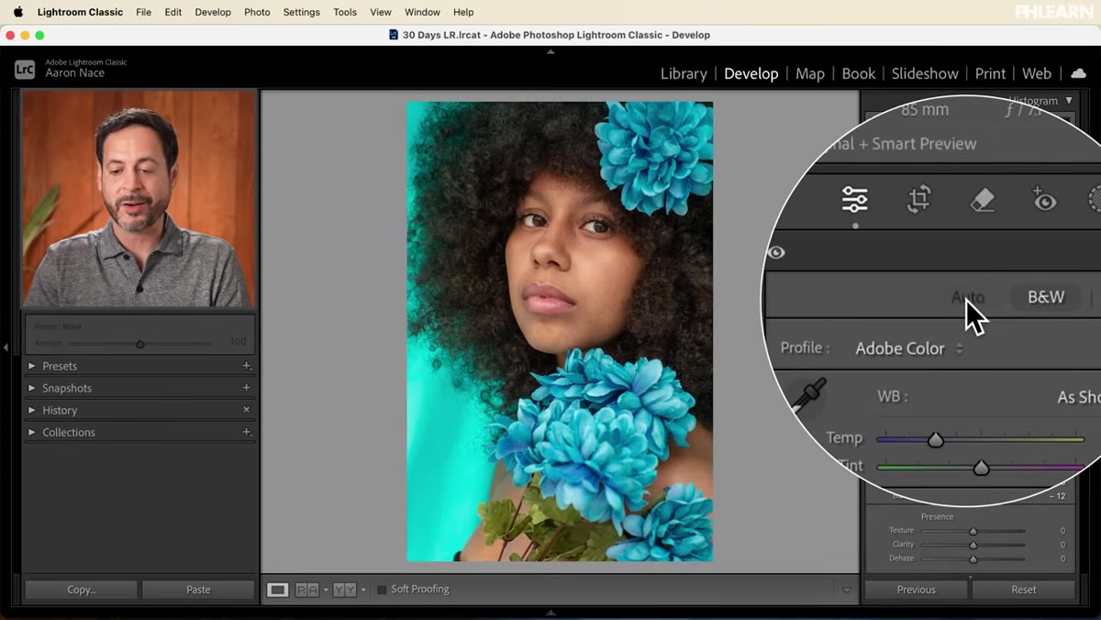Select the Edit sliders tool icon

854,199
